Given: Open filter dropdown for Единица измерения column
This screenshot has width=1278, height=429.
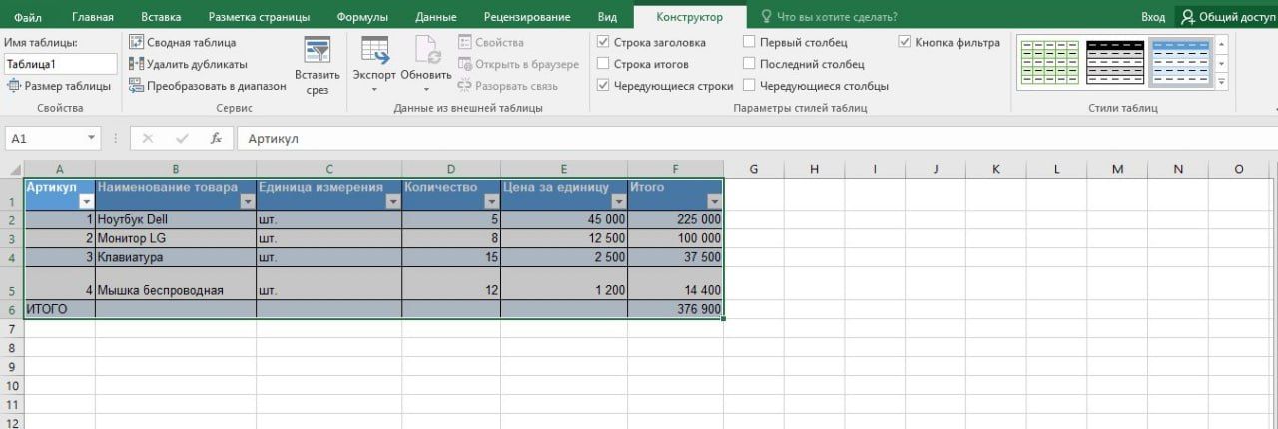Looking at the screenshot, I should pyautogui.click(x=392, y=202).
